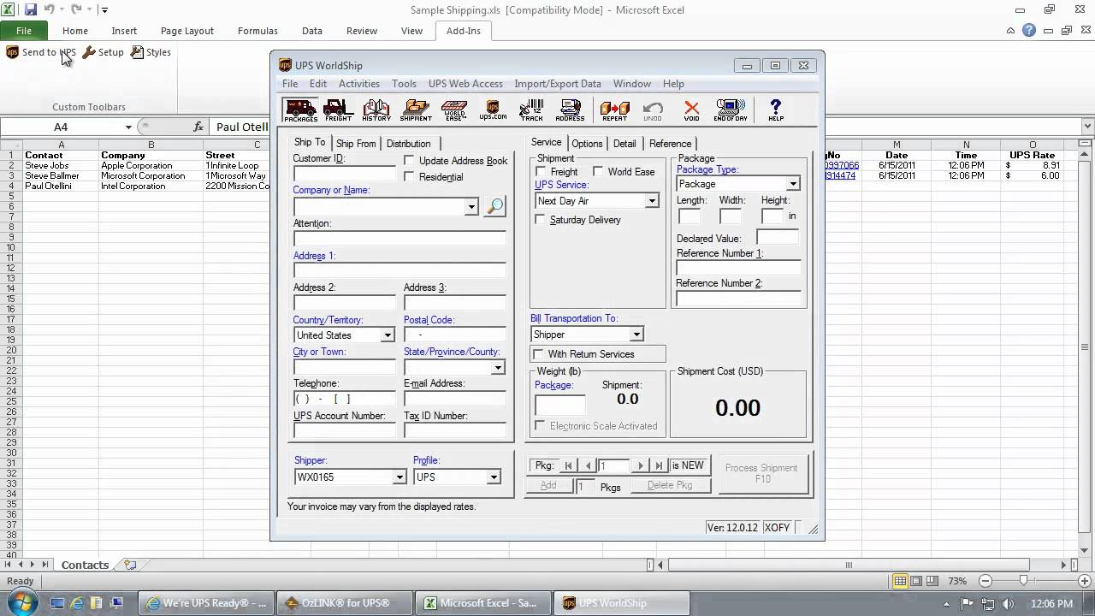Open Styles in Excel Add-Ins toolbar
Image resolution: width=1095 pixels, height=616 pixels.
pyautogui.click(x=151, y=52)
